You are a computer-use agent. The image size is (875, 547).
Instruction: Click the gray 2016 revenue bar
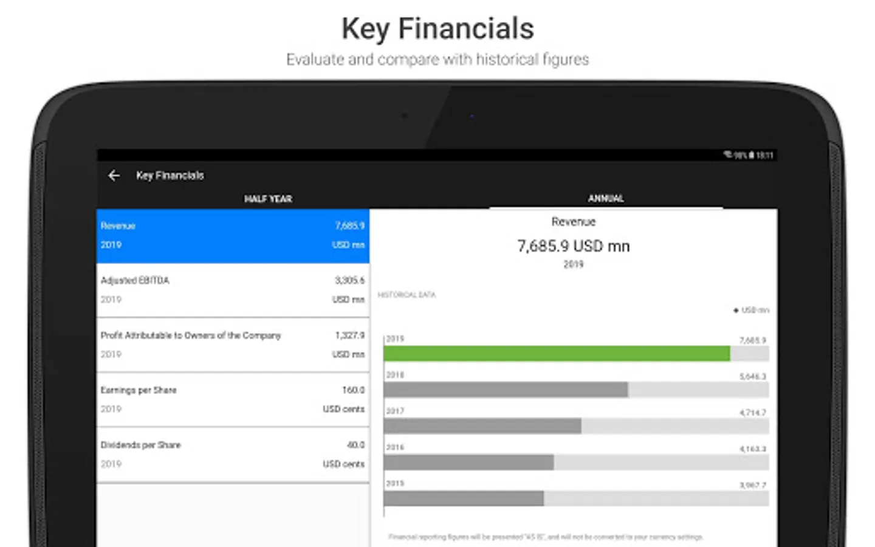point(468,463)
